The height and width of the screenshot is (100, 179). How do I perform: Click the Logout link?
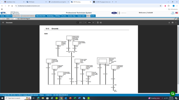coord(172,14)
